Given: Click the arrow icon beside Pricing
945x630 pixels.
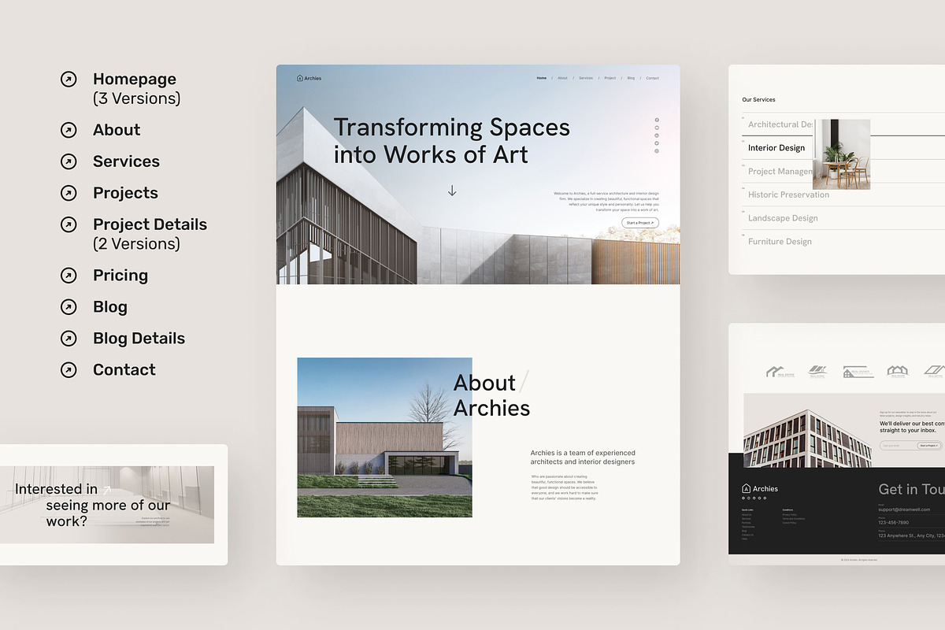Looking at the screenshot, I should (x=69, y=276).
